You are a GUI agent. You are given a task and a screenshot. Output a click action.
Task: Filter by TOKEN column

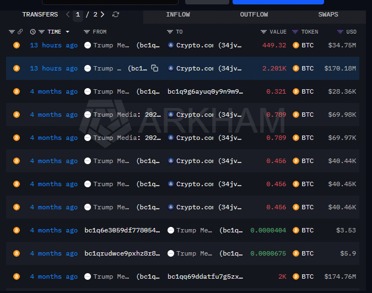tap(295, 32)
